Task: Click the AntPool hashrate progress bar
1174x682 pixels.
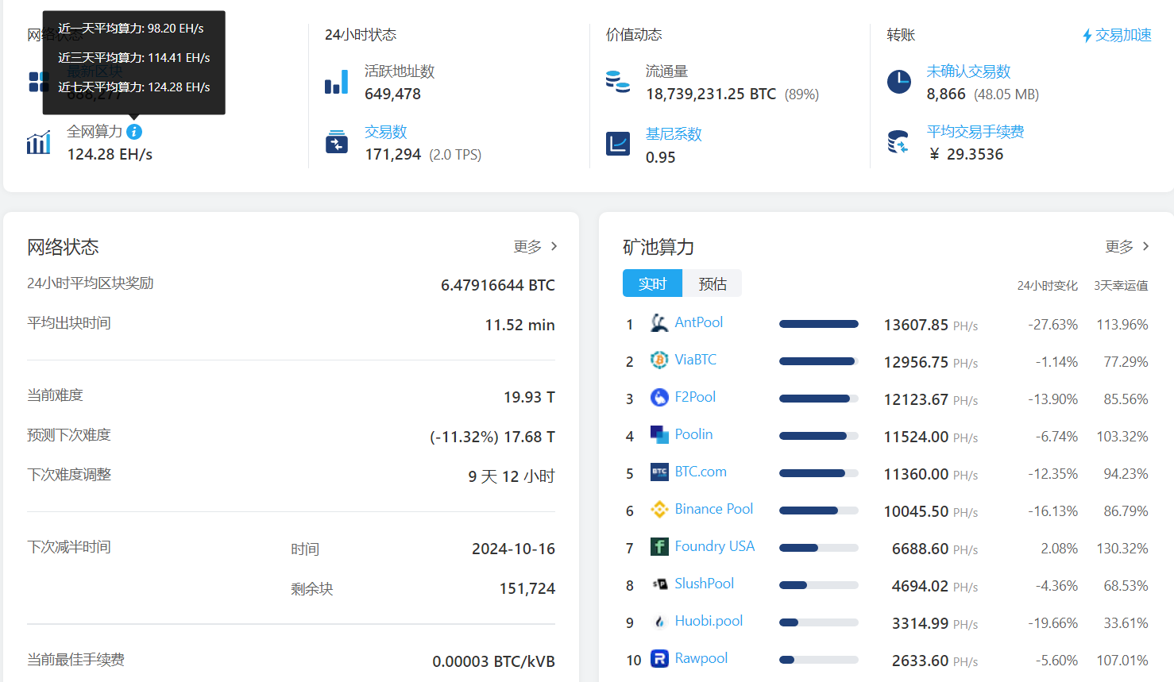Action: (819, 324)
